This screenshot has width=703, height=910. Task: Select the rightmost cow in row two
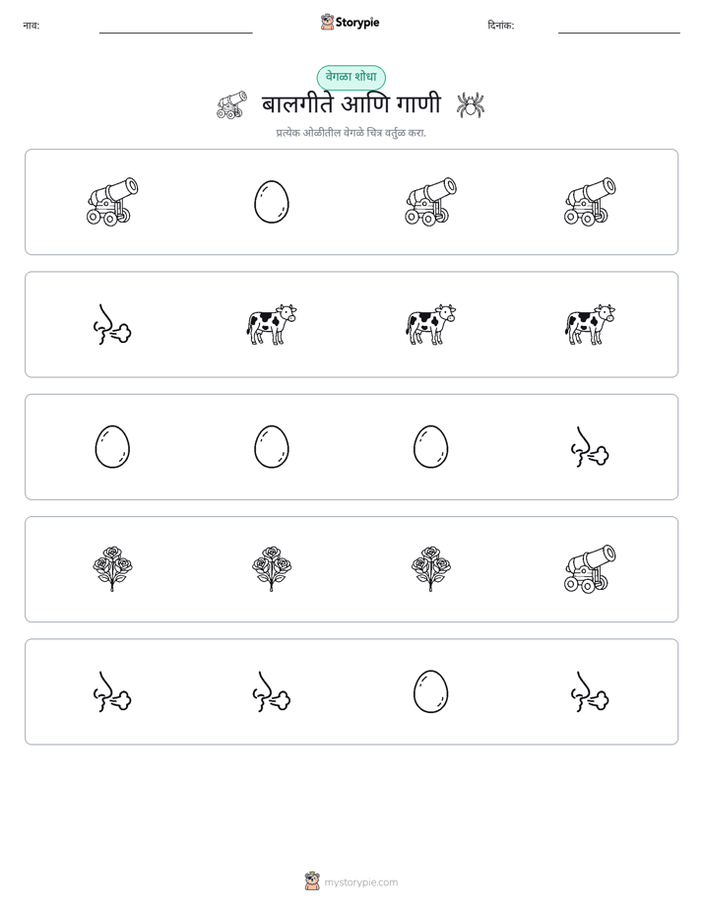coord(590,324)
